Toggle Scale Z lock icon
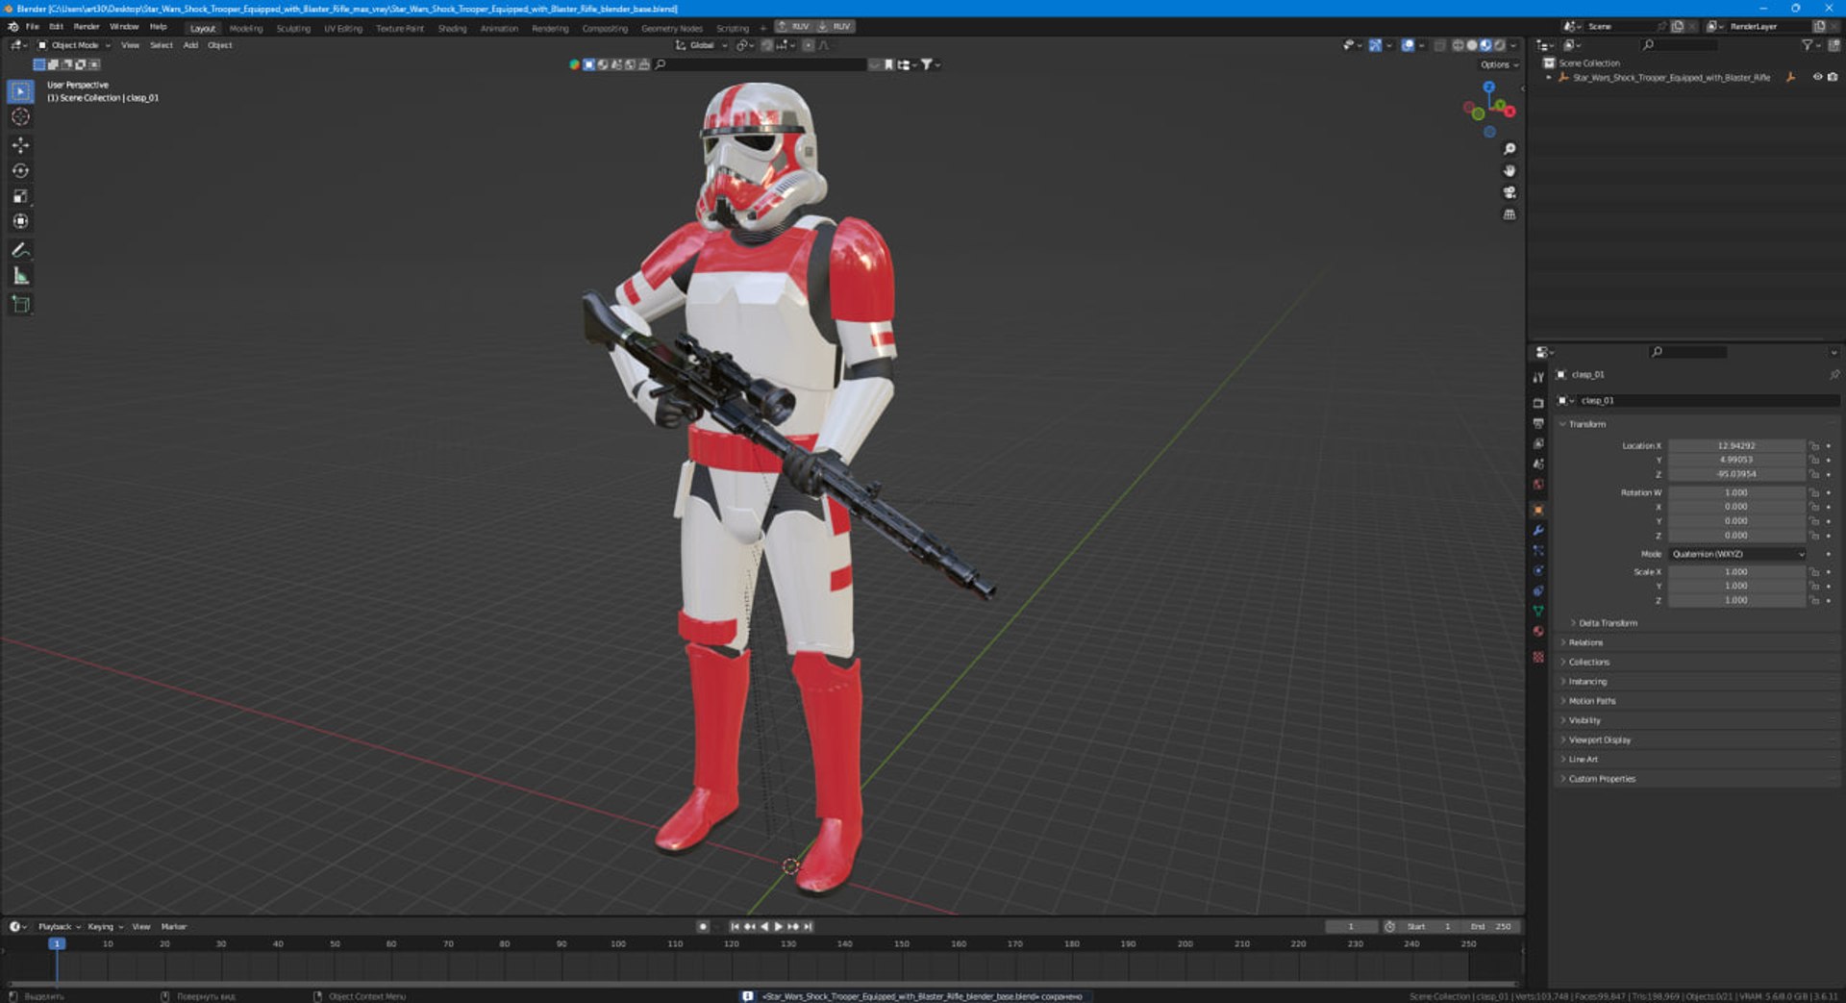 click(1814, 600)
